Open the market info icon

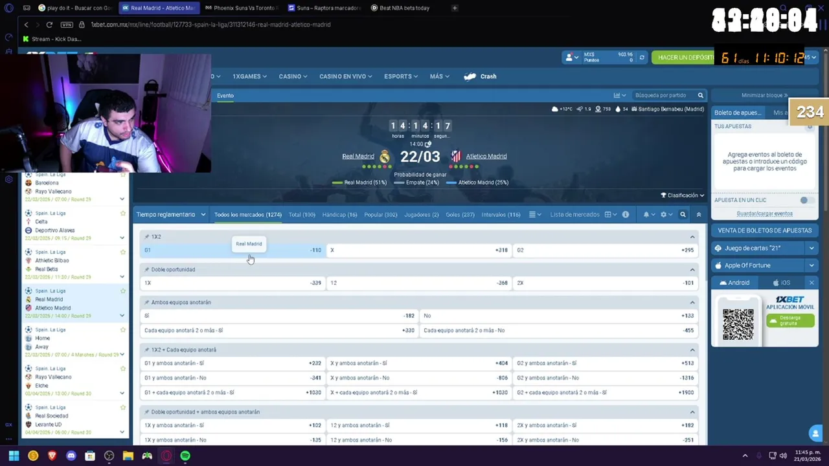pyautogui.click(x=626, y=214)
